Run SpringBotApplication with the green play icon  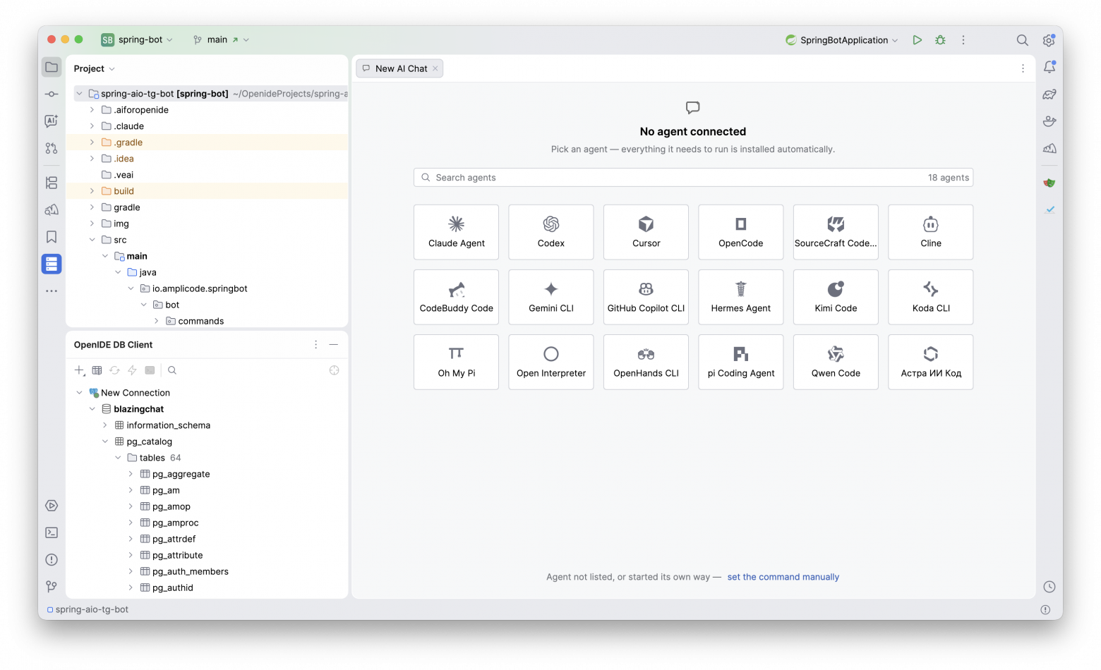click(917, 40)
